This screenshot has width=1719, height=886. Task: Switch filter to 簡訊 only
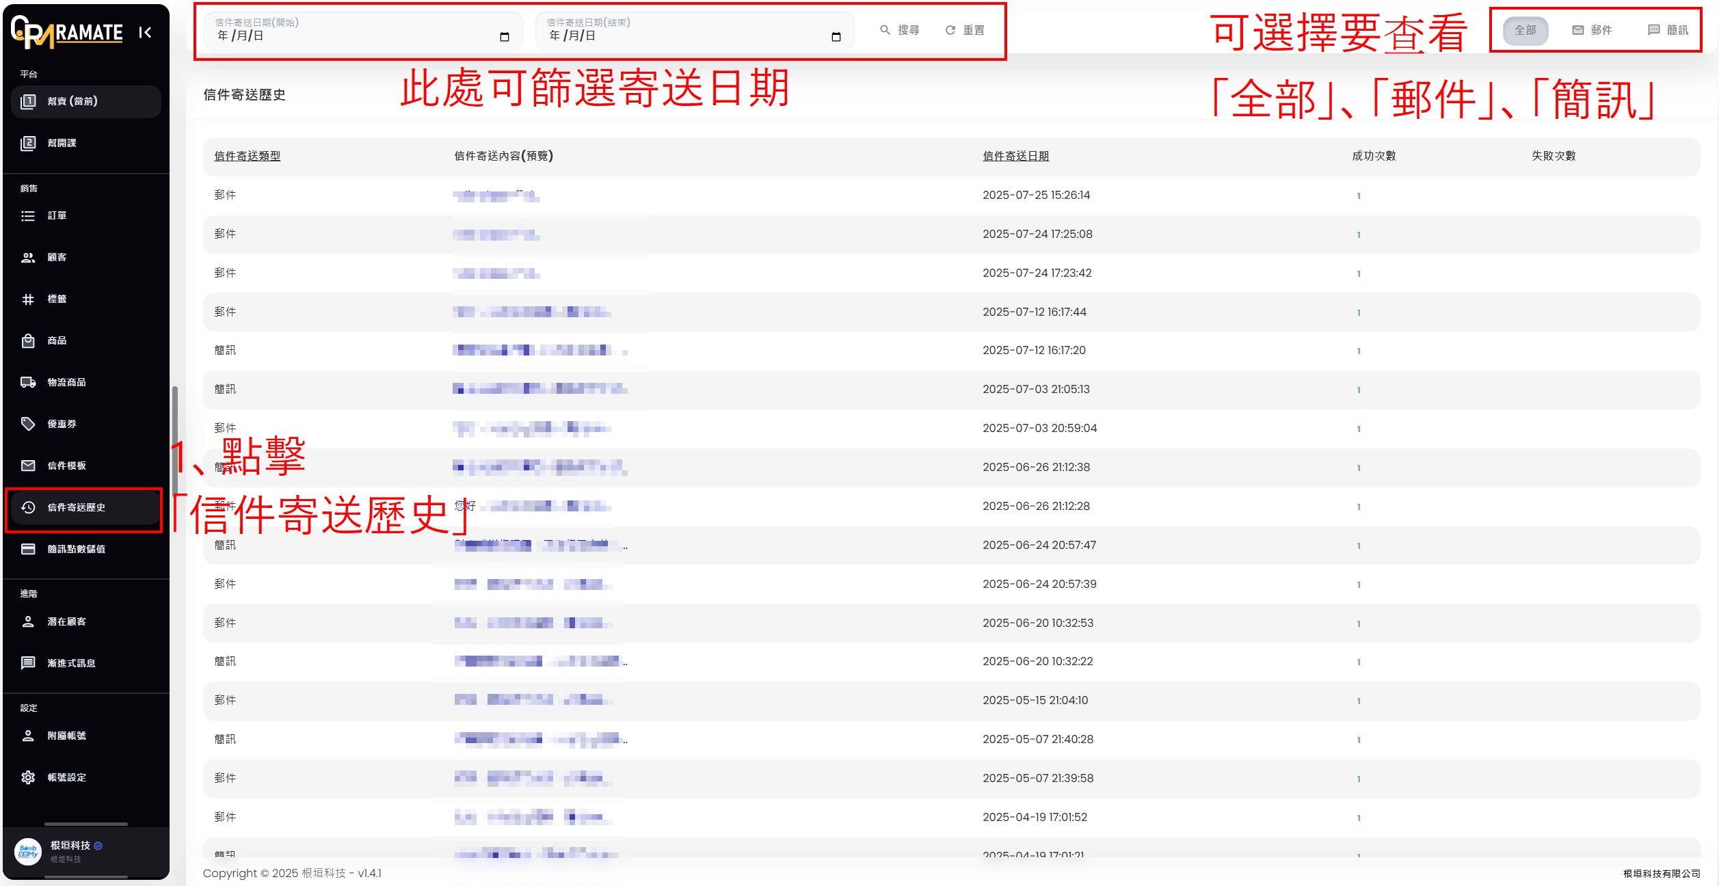[x=1668, y=31]
